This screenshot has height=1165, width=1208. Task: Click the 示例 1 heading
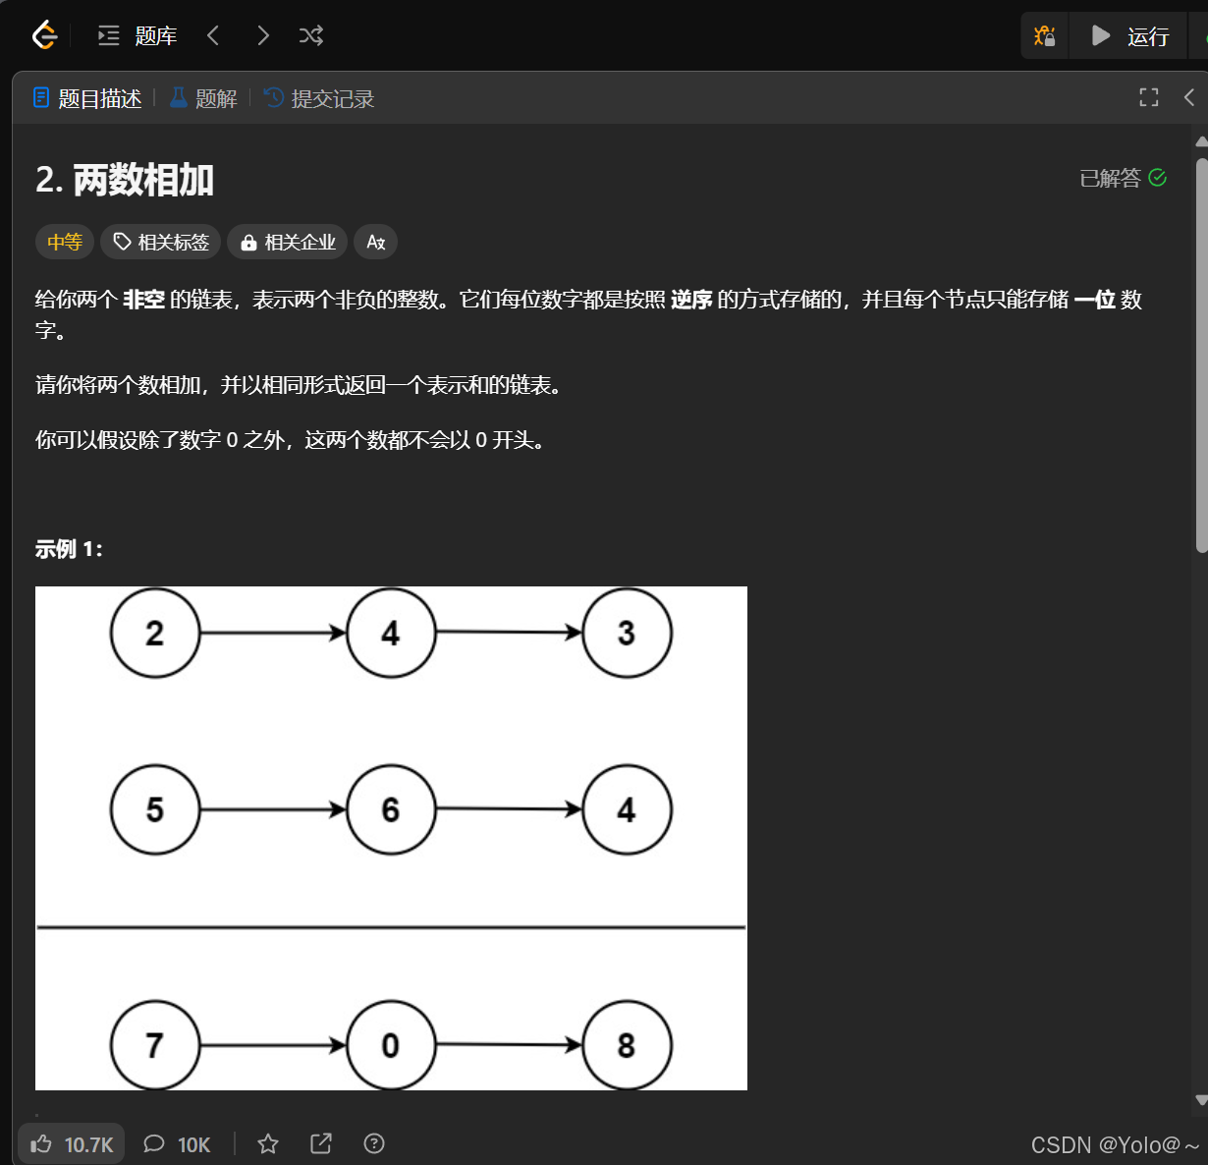tap(69, 549)
